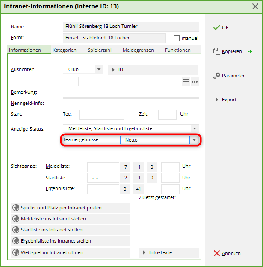This screenshot has height=267, width=263.
Task: Click the hamburger list icon beside Ausrichter field
Action: [x=186, y=81]
